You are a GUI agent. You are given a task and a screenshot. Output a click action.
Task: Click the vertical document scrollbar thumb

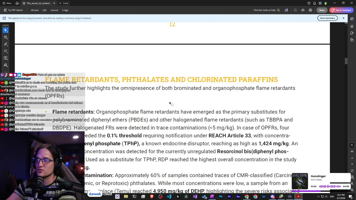[x=346, y=61]
